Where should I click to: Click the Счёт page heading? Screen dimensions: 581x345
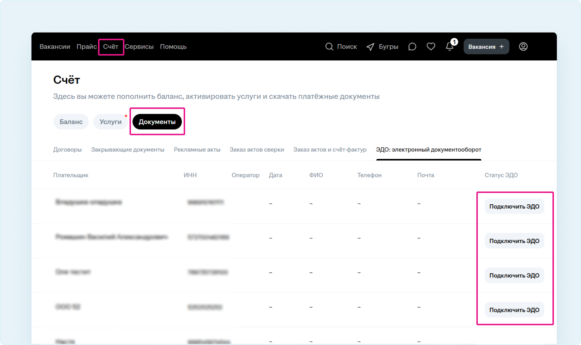(x=67, y=80)
